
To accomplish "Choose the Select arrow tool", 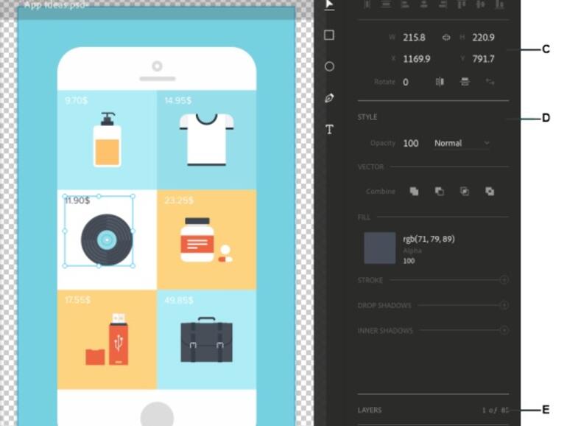I will tap(329, 4).
